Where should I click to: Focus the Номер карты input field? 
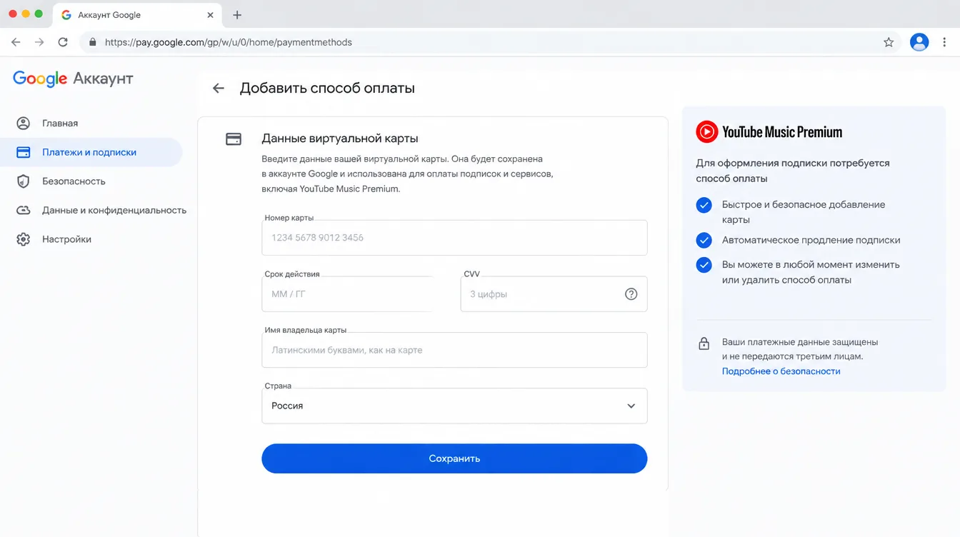(x=454, y=238)
